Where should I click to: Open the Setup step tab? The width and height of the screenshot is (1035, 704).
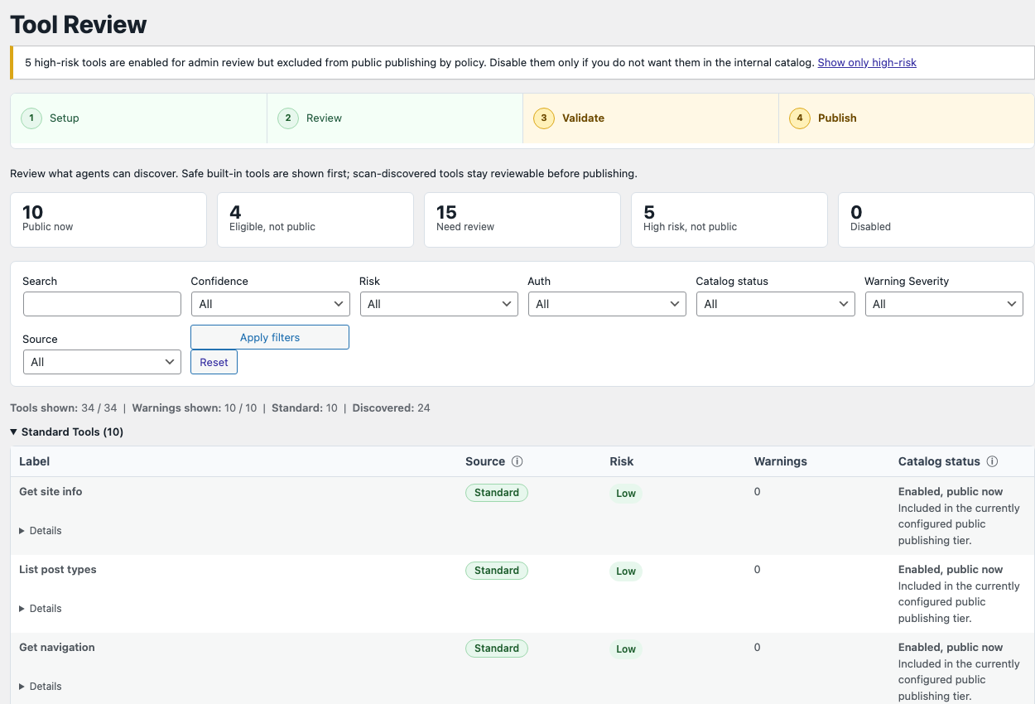[x=138, y=118]
